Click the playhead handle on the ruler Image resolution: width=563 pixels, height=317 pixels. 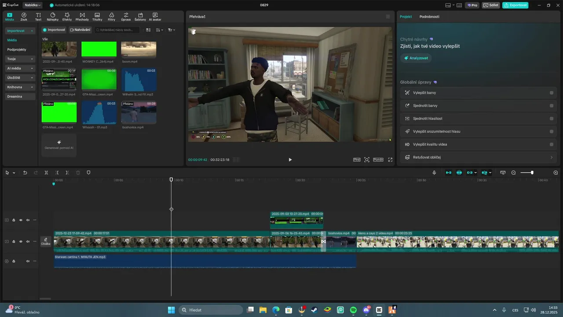coord(172,180)
